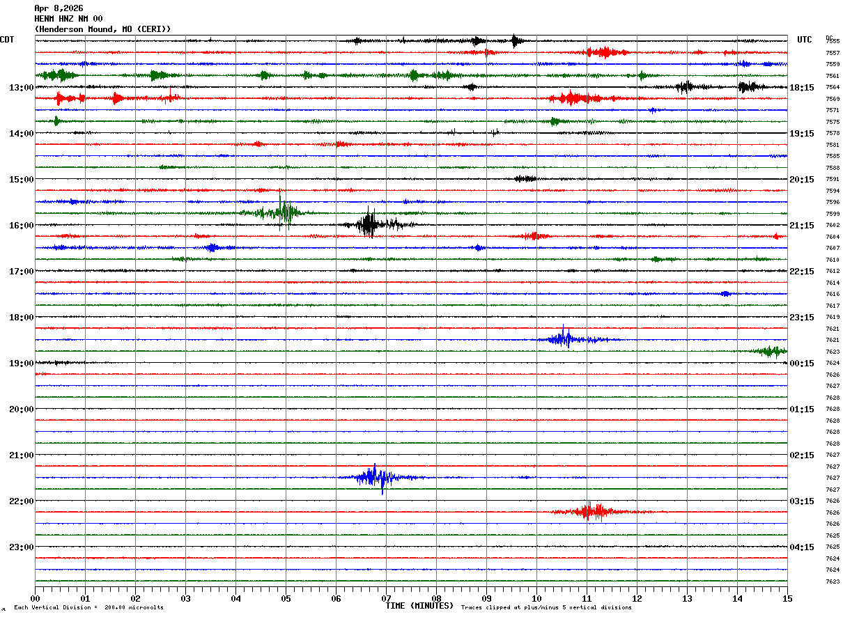Viewport: 843px width, 617px height.
Task: Click the DC offset value 7564
Action: pyautogui.click(x=832, y=88)
